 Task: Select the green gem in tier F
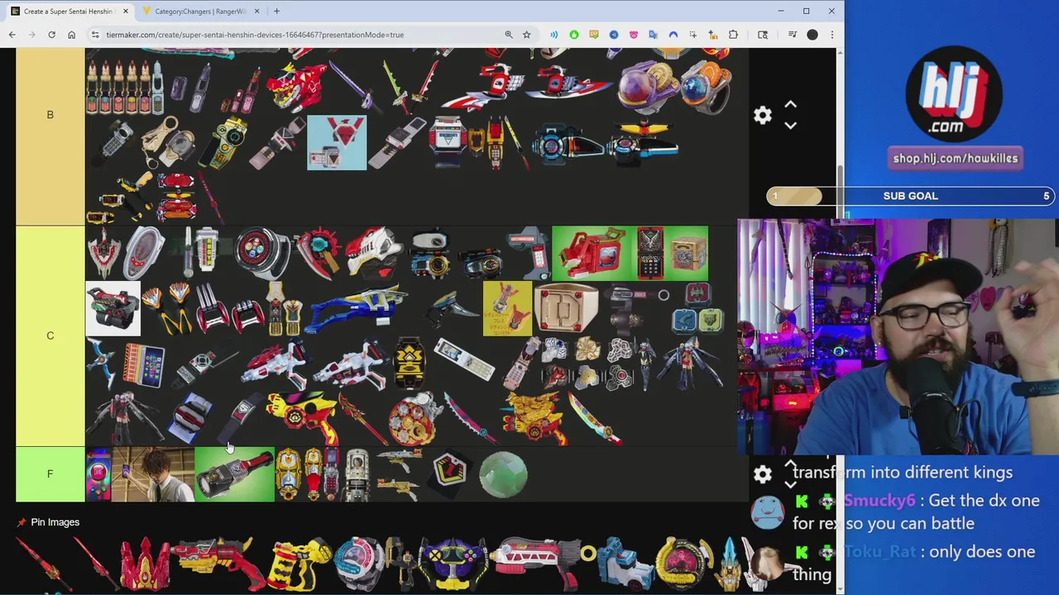pyautogui.click(x=503, y=474)
